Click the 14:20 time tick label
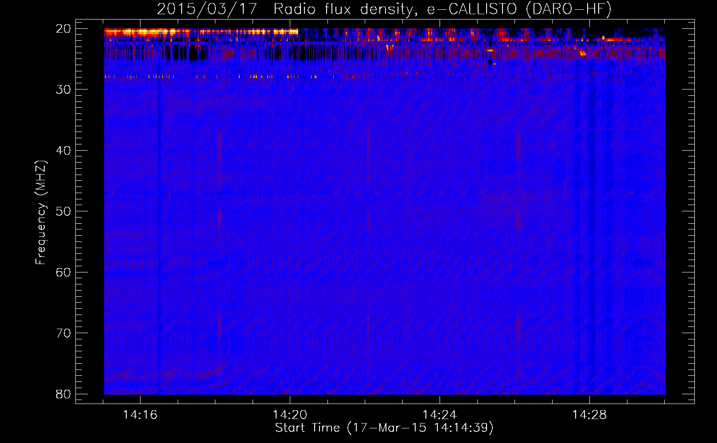Image resolution: width=717 pixels, height=443 pixels. click(x=290, y=415)
